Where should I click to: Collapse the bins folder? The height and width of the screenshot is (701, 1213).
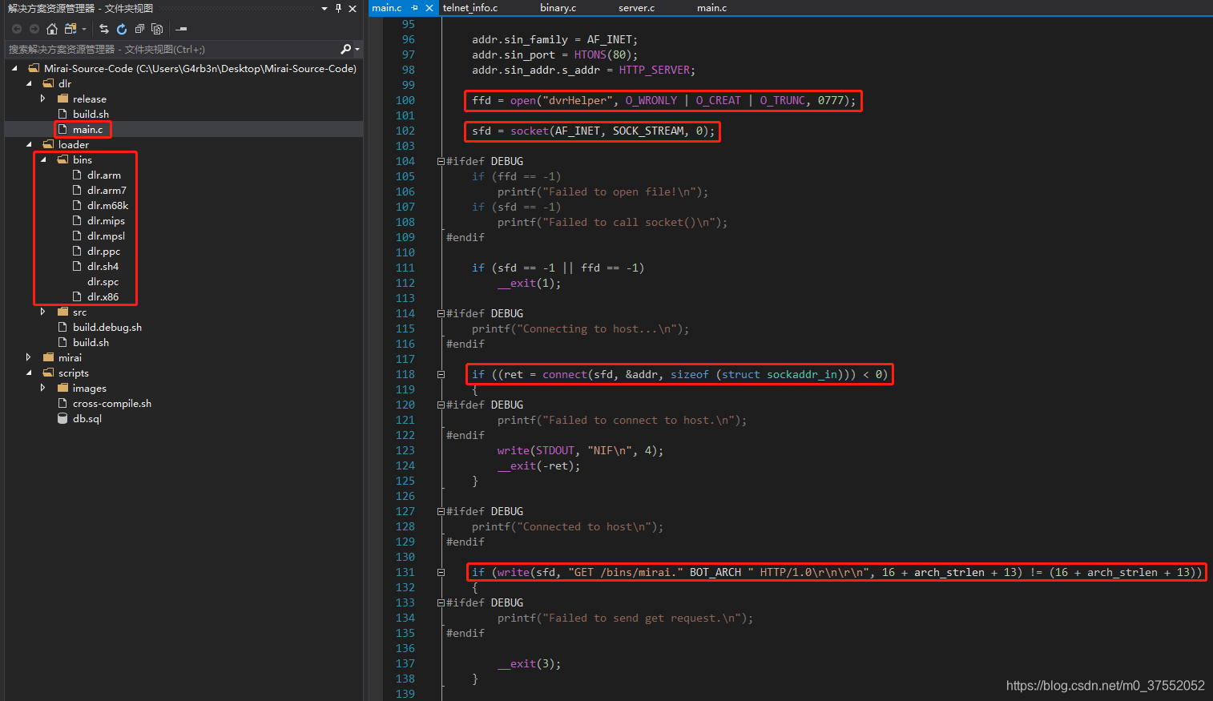coord(43,160)
